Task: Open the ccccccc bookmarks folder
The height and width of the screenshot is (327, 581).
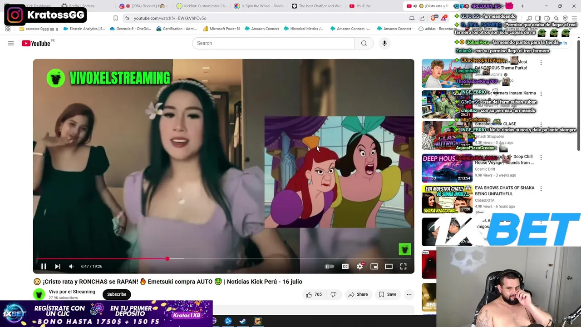Action: coord(39,29)
